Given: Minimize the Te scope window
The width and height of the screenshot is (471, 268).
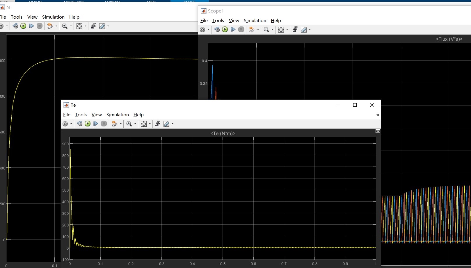Looking at the screenshot, I should click(338, 105).
